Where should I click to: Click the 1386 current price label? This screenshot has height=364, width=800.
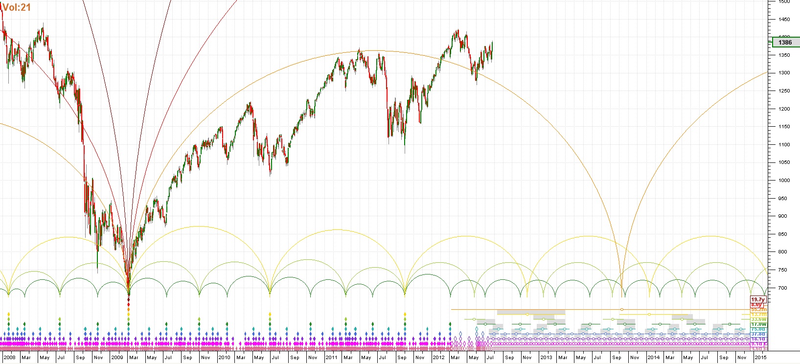785,43
